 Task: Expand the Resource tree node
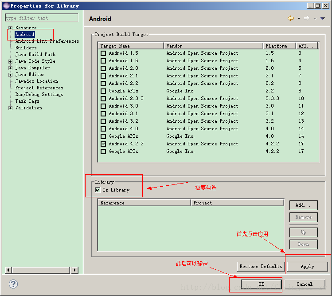click(x=10, y=28)
